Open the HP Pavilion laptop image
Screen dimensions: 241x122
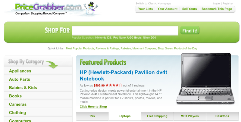click(205, 79)
